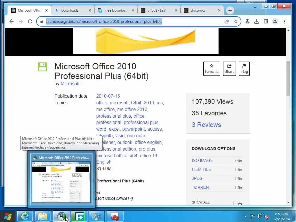
Task: Click the green floppy software icon
Action: [42, 67]
